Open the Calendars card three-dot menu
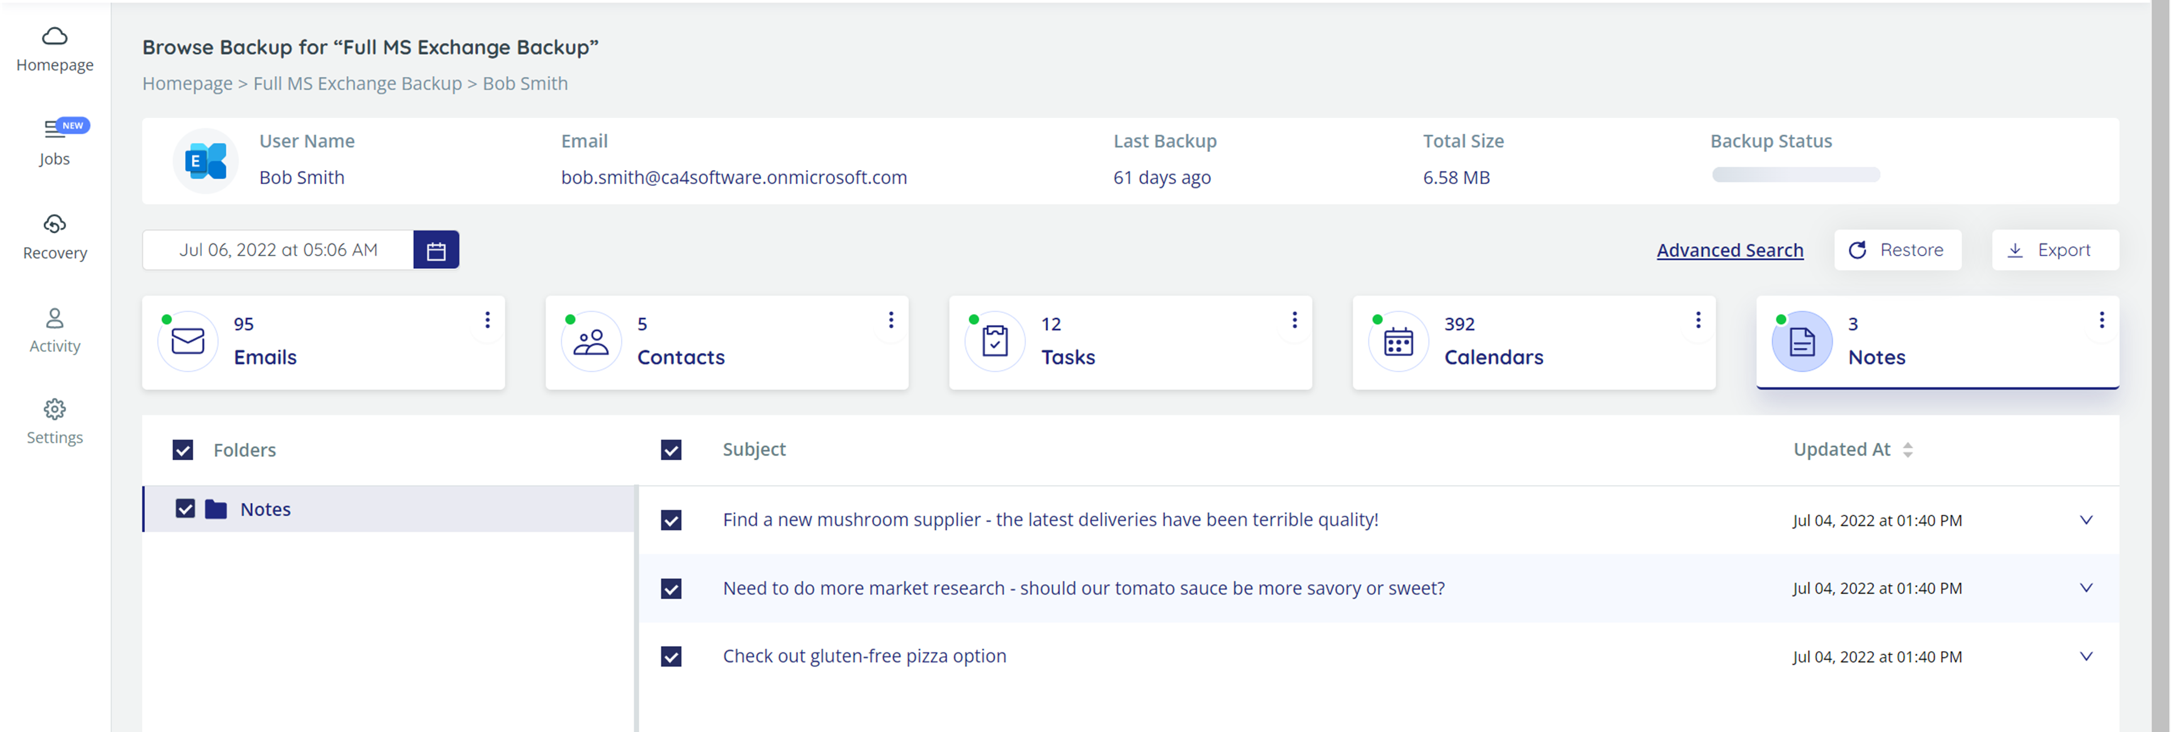The width and height of the screenshot is (2171, 732). [x=1698, y=320]
